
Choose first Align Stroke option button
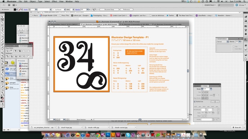pyautogui.click(x=202, y=98)
